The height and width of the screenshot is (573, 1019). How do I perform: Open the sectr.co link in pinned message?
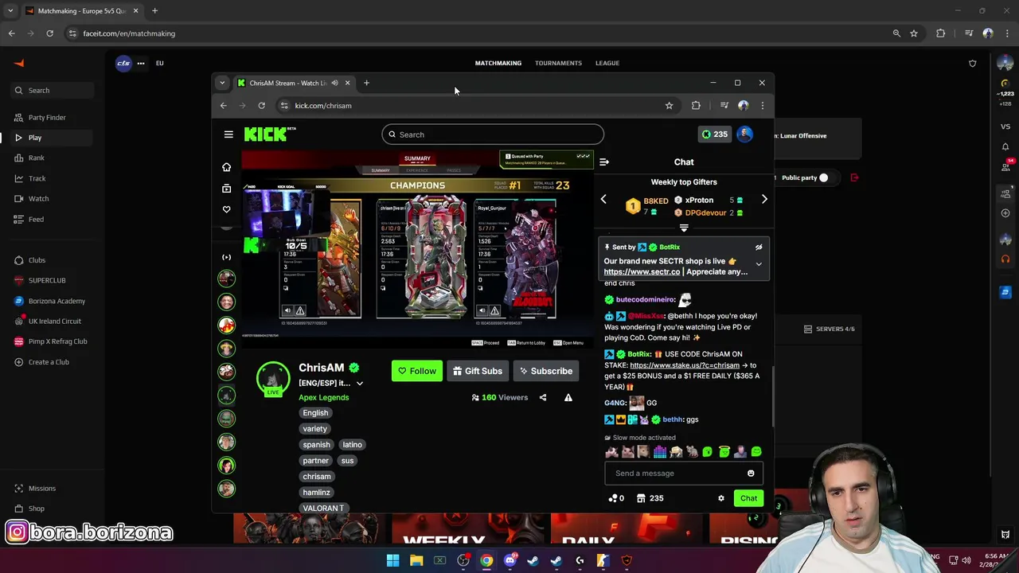pos(642,272)
